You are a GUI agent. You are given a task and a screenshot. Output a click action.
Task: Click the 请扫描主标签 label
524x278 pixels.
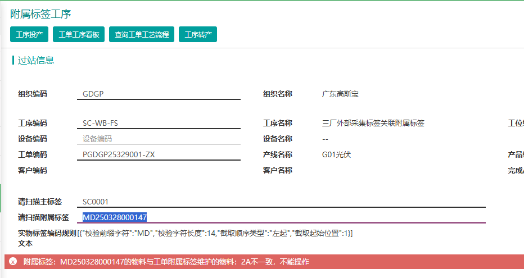pyautogui.click(x=40, y=202)
